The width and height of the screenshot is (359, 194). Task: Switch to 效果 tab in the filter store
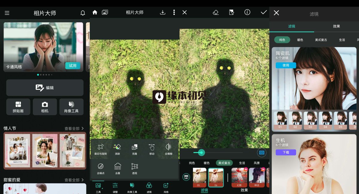[x=337, y=26]
